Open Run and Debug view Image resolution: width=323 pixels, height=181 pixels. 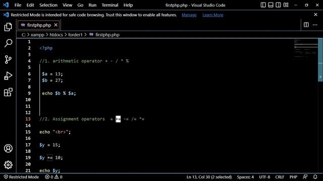pos(8,76)
